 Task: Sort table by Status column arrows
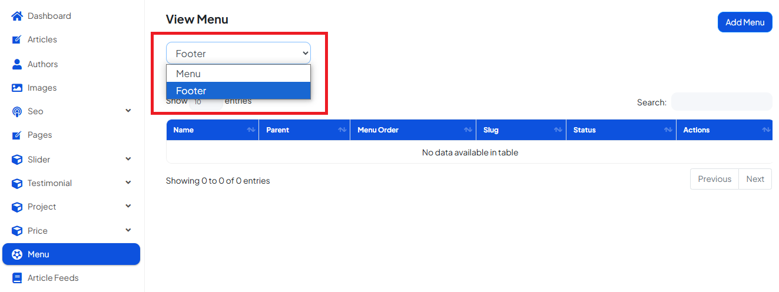[668, 130]
